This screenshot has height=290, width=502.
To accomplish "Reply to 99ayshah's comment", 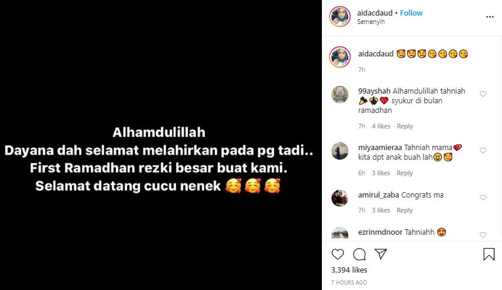I will pos(405,126).
